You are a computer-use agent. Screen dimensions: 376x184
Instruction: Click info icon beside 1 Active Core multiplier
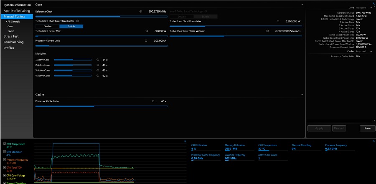[97, 60]
